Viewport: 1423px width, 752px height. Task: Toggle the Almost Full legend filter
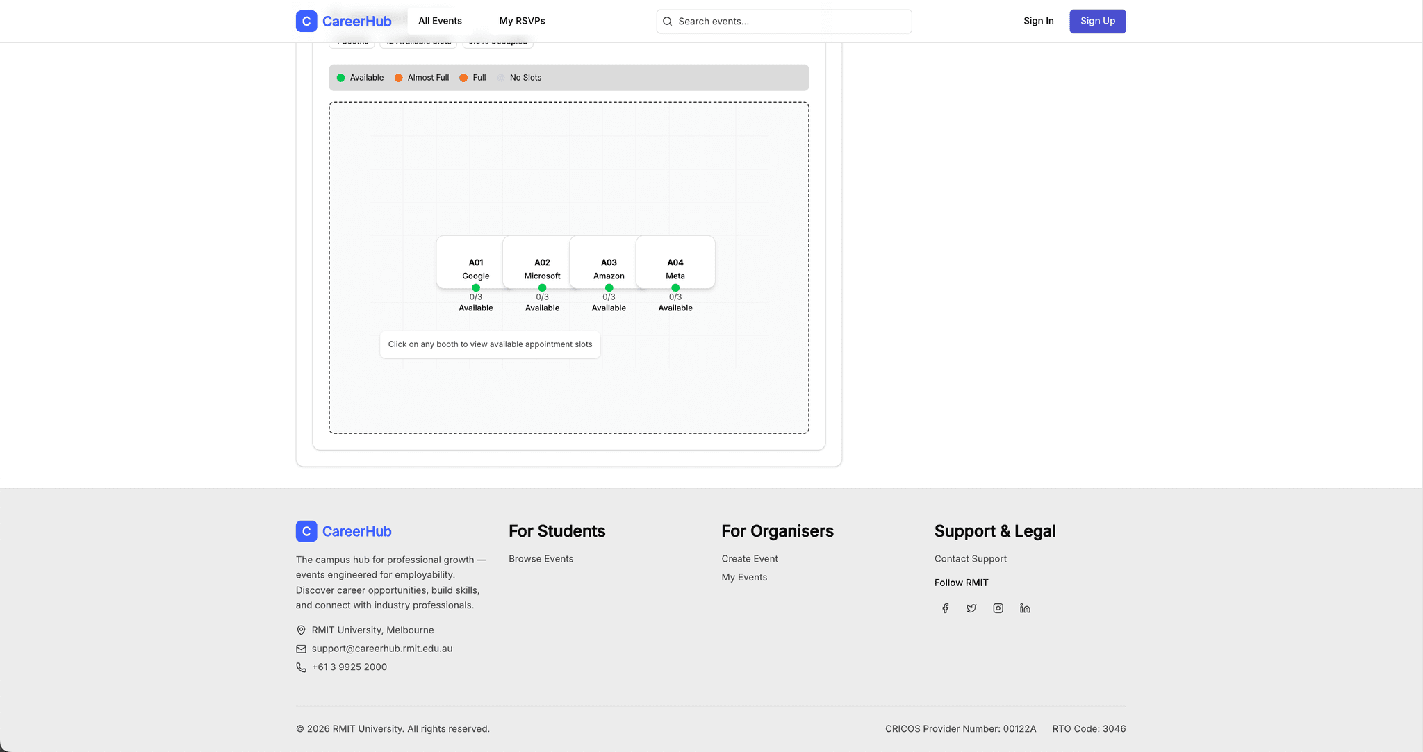point(422,77)
